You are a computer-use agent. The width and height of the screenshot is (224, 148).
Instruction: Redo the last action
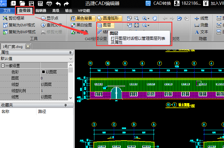click(x=66, y=4)
